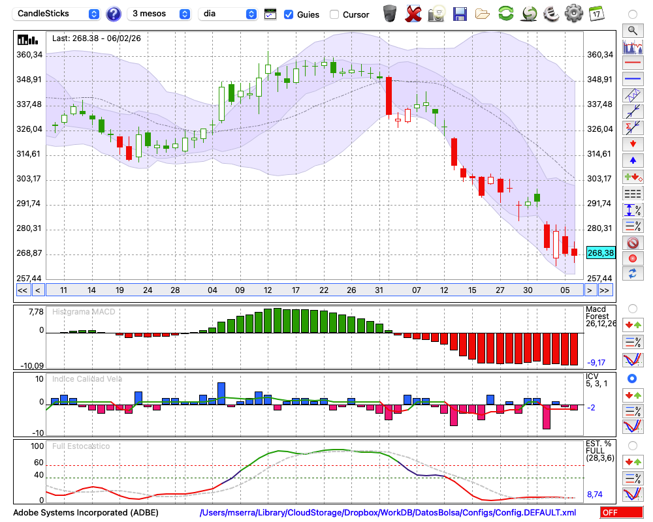Open the CandleSticks chart type dropdown
The width and height of the screenshot is (653, 522).
(x=57, y=14)
